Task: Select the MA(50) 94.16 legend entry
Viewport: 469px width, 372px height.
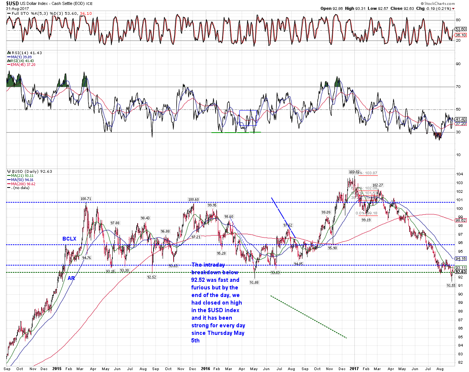Action: (x=22, y=180)
